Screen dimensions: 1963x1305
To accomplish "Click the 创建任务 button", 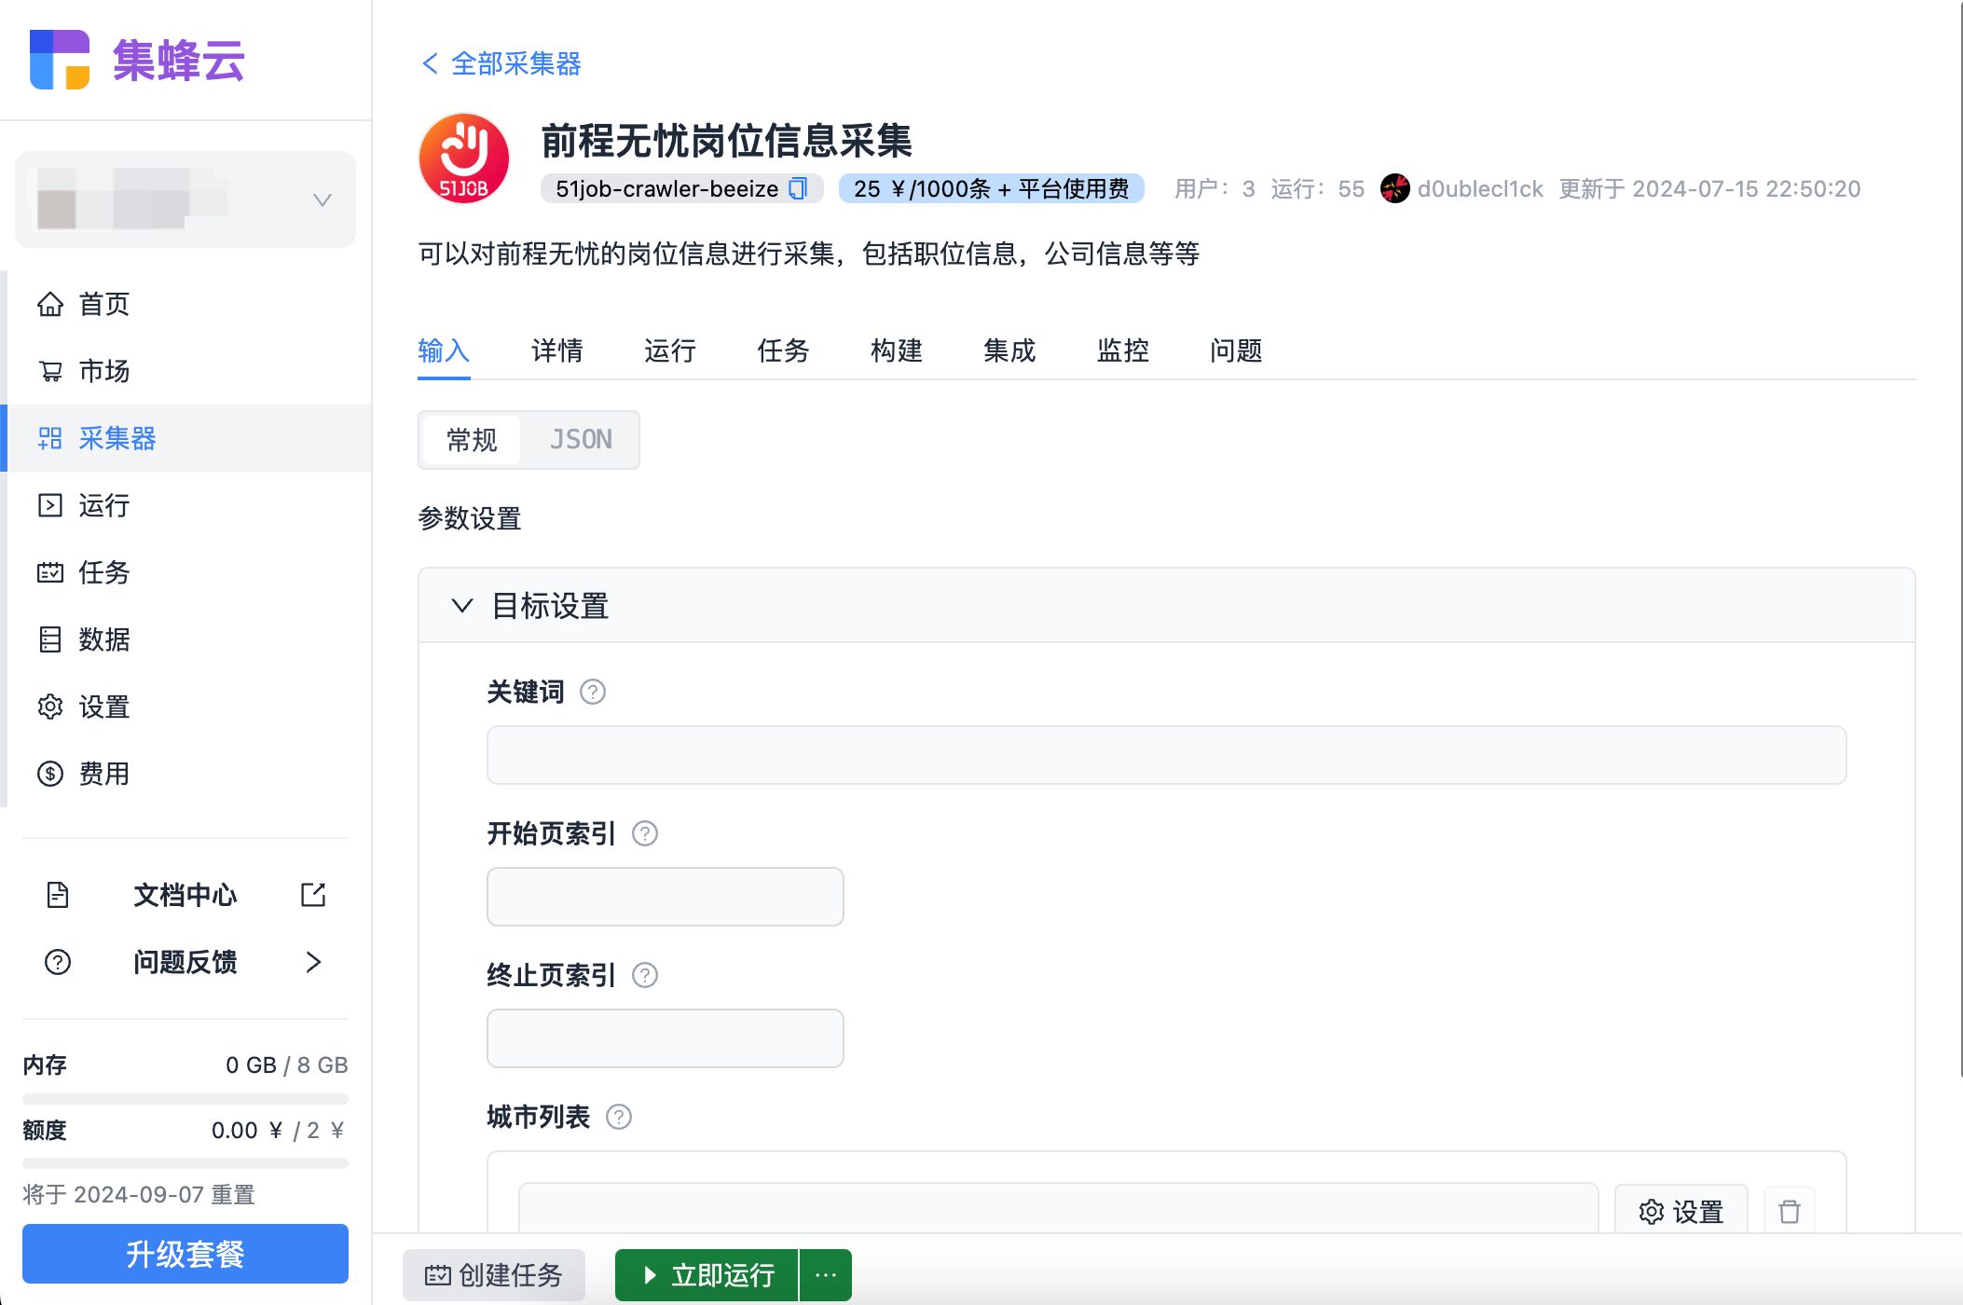I will click(494, 1274).
